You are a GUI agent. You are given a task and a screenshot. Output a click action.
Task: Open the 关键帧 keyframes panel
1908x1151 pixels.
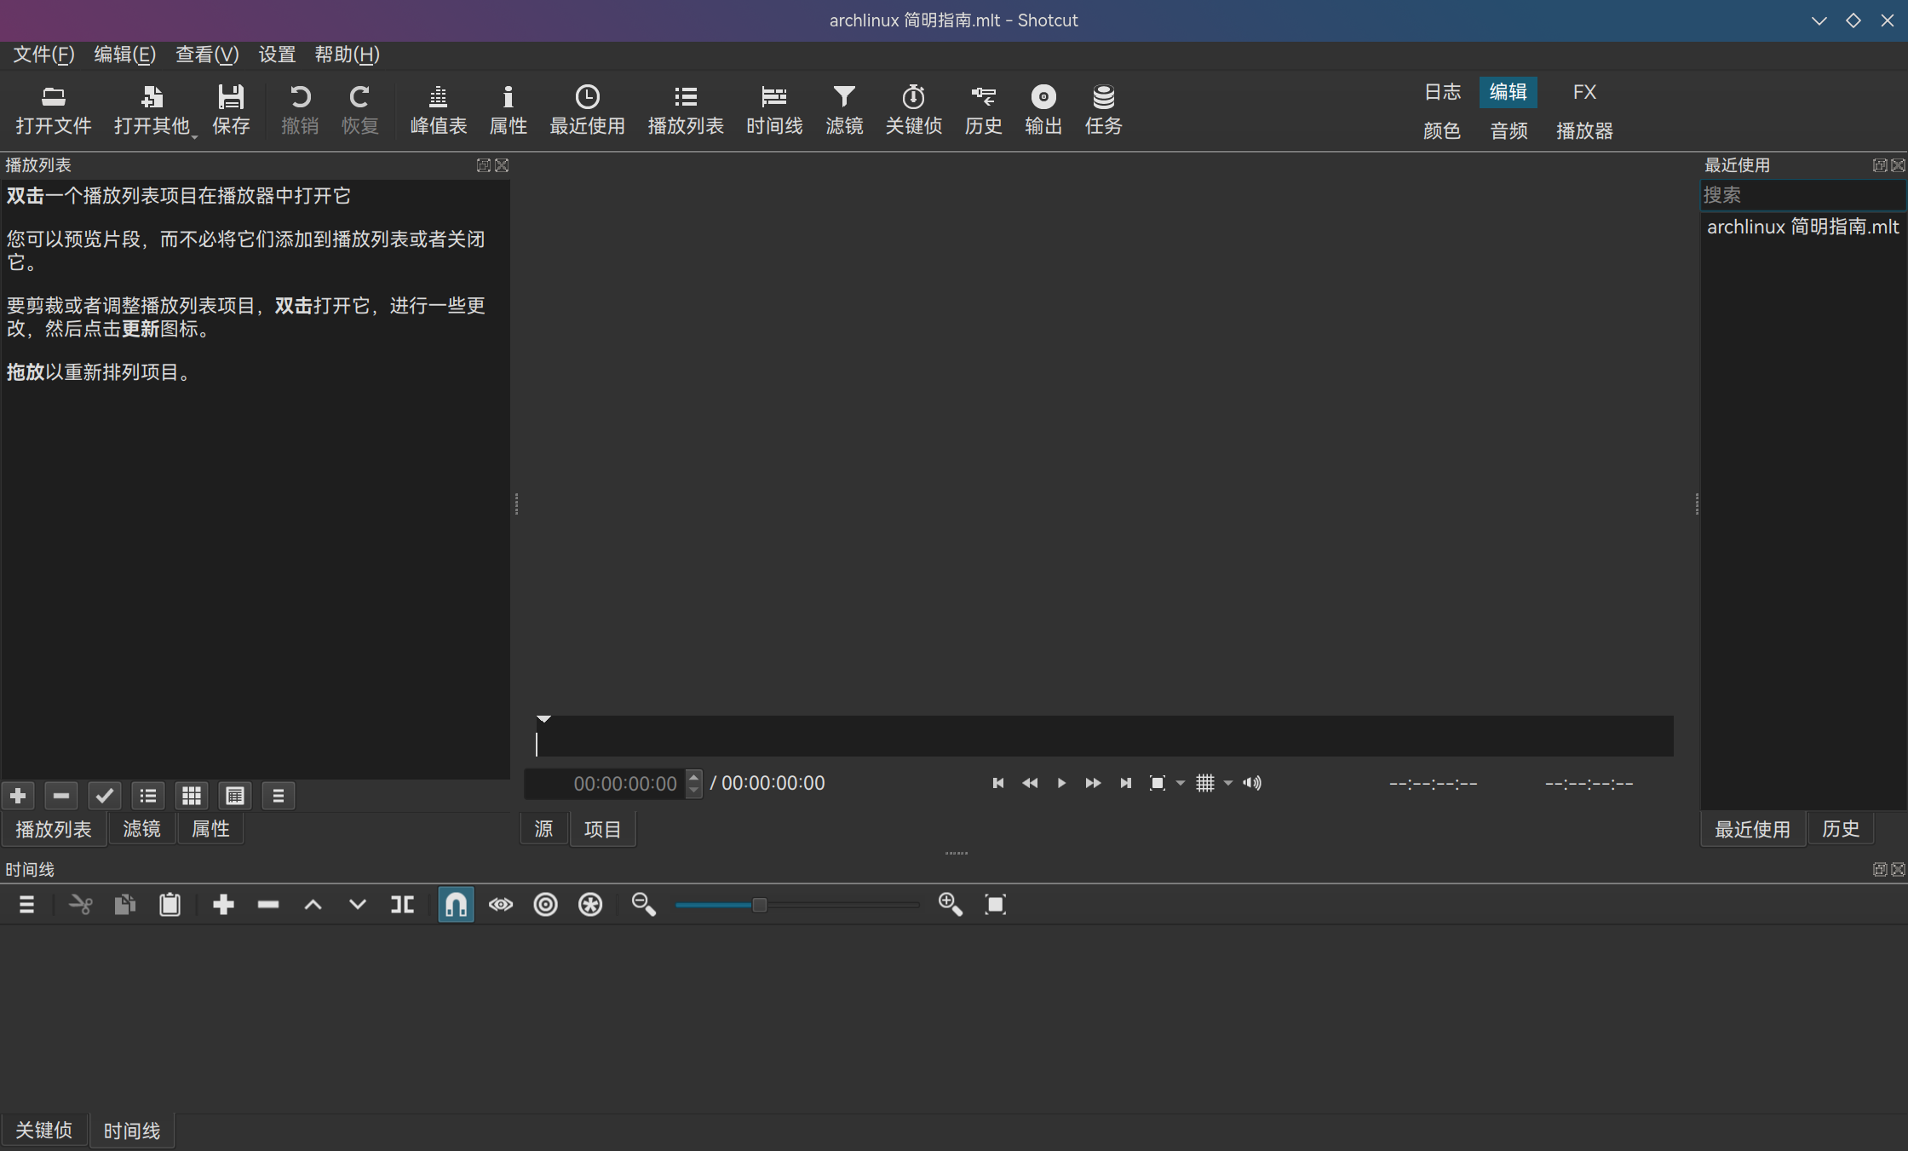[x=913, y=109]
